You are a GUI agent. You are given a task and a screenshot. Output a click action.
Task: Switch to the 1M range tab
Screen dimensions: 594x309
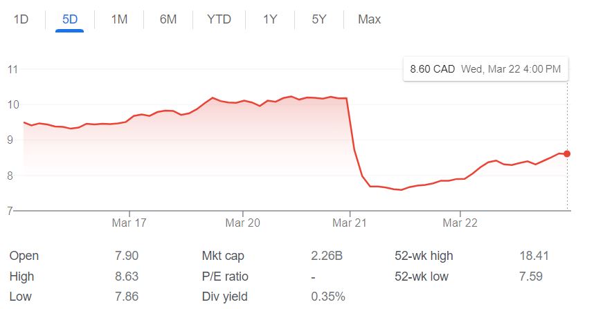pyautogui.click(x=119, y=19)
